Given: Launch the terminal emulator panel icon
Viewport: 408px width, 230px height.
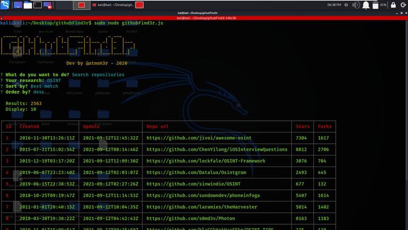Looking at the screenshot, I should pyautogui.click(x=38, y=5).
